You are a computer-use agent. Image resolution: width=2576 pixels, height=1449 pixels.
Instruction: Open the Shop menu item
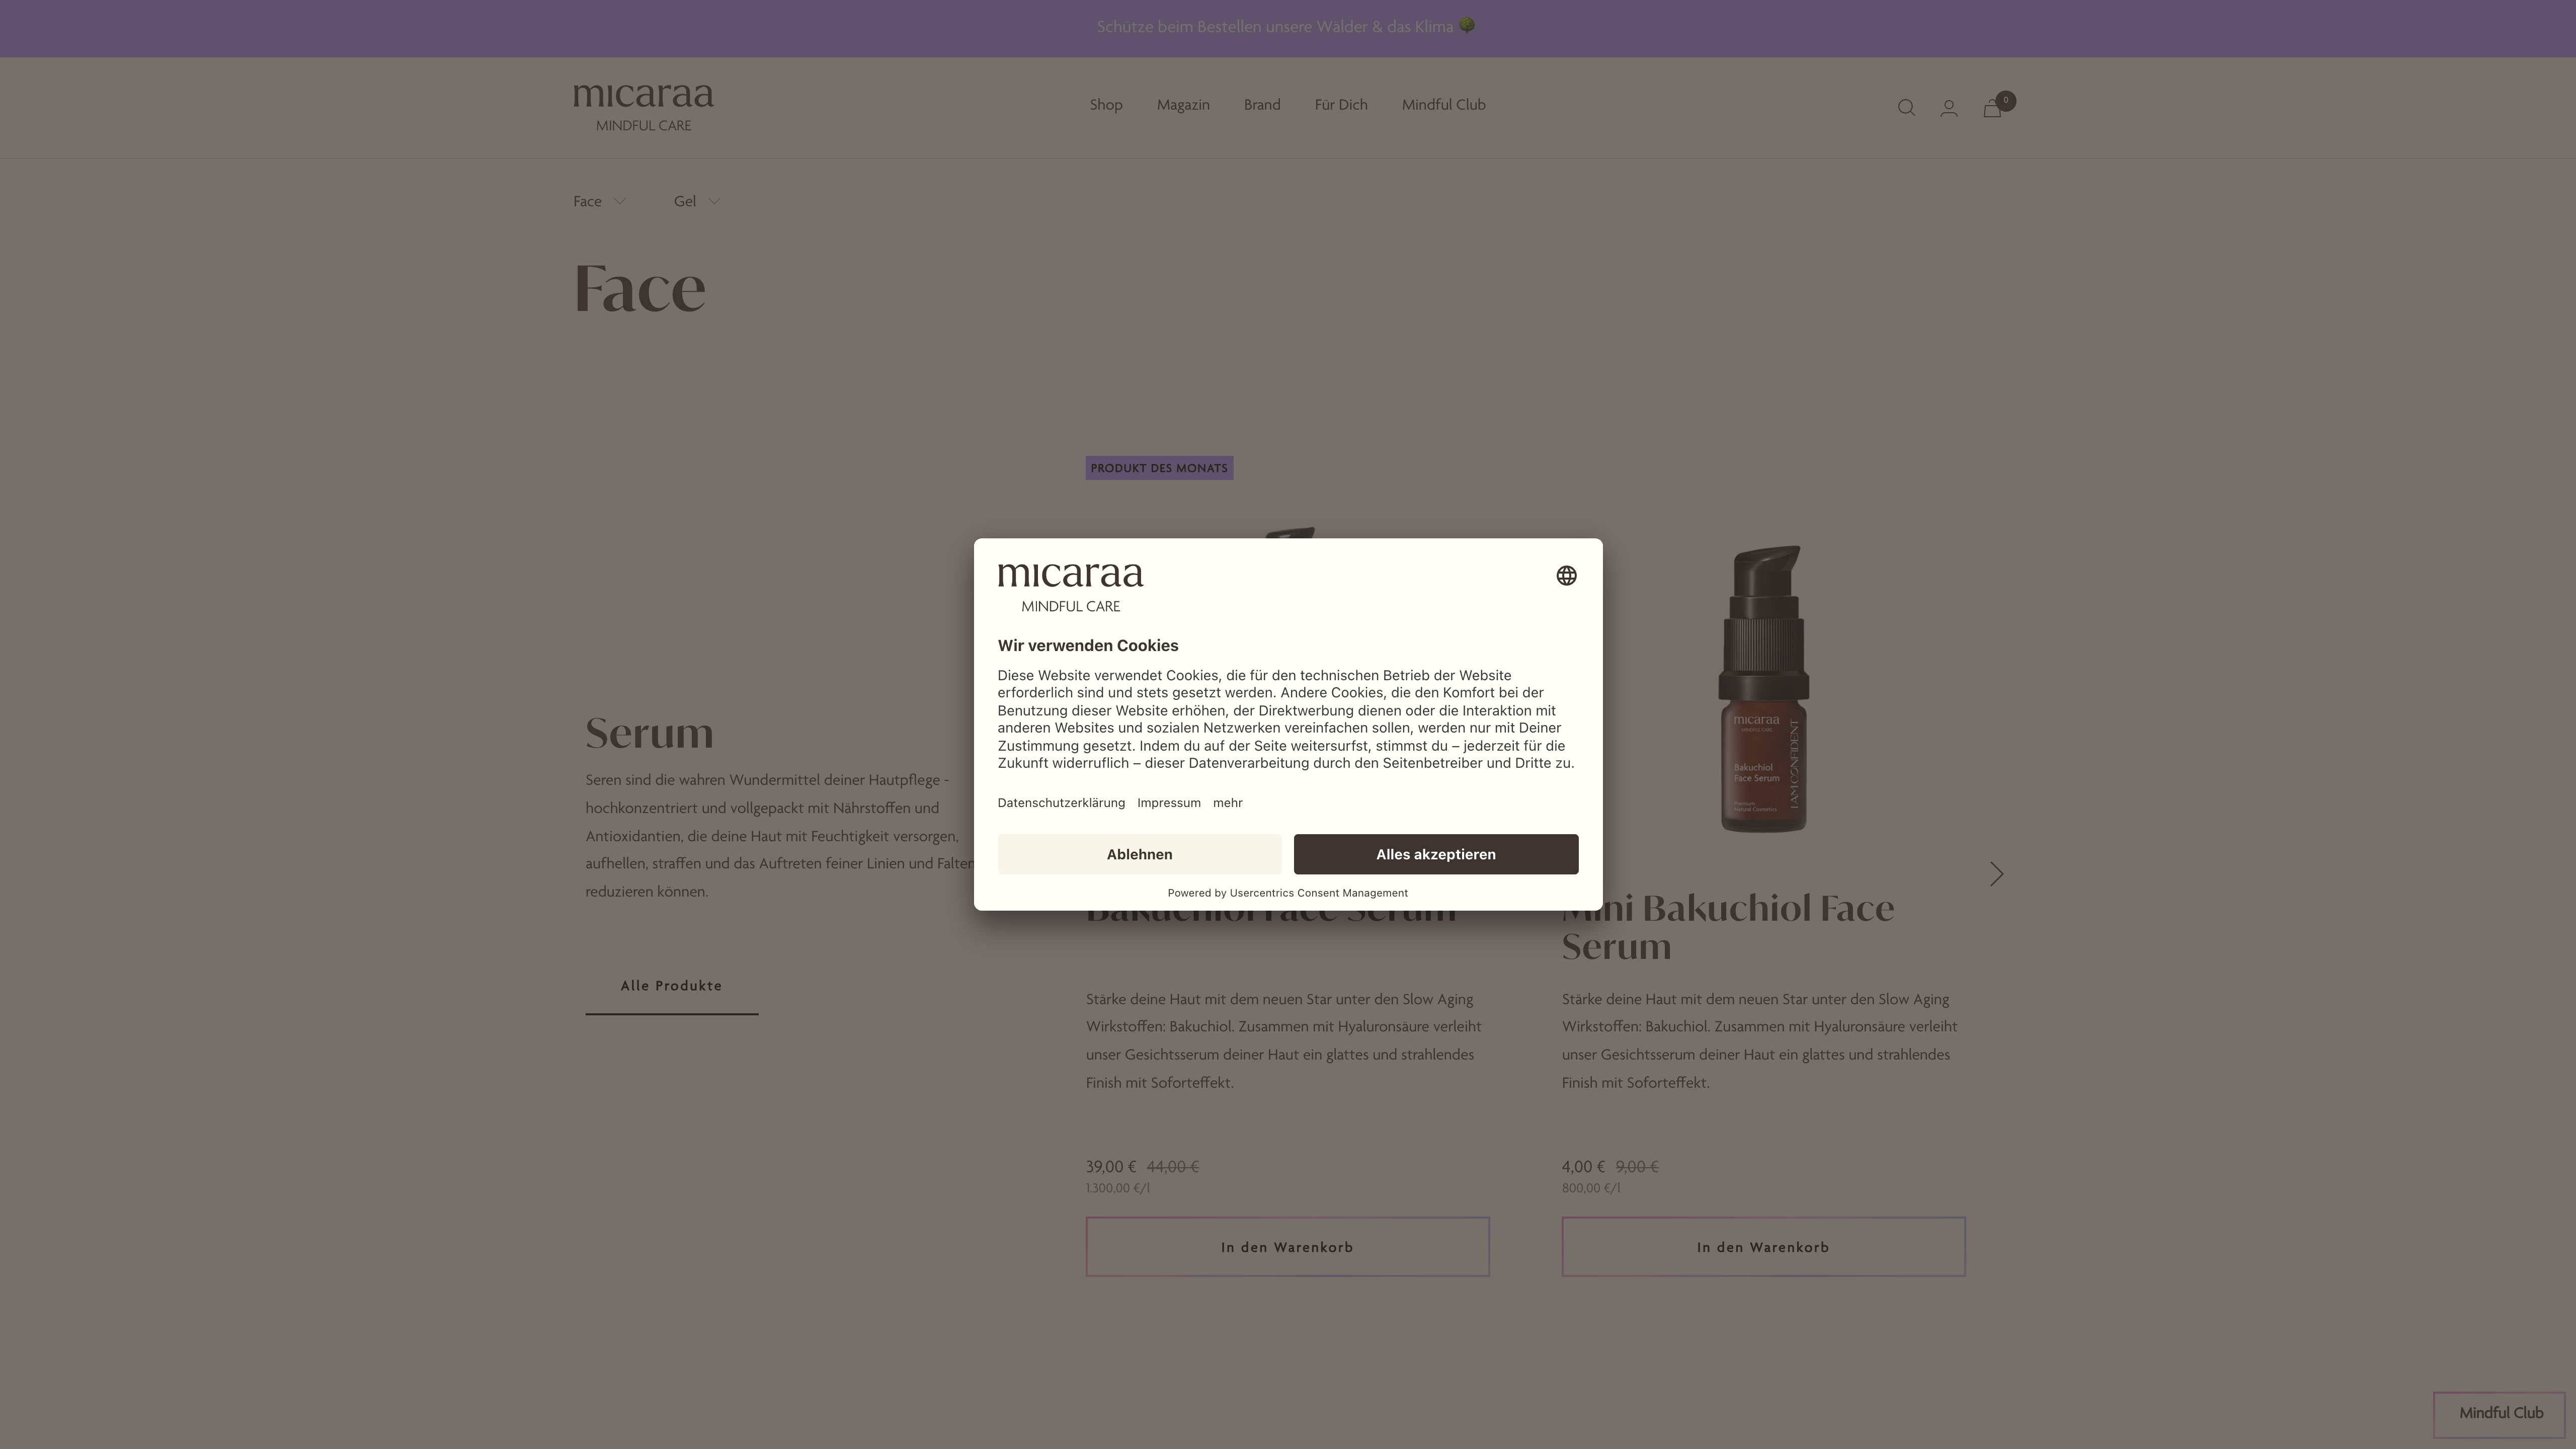point(1105,104)
